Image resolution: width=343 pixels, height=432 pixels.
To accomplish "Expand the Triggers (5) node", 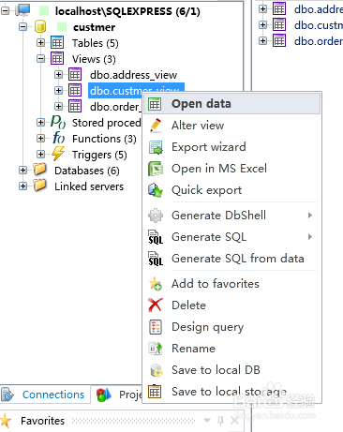I will tap(40, 154).
